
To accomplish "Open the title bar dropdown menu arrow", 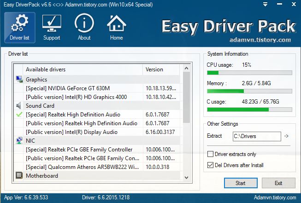I will pos(265,4).
